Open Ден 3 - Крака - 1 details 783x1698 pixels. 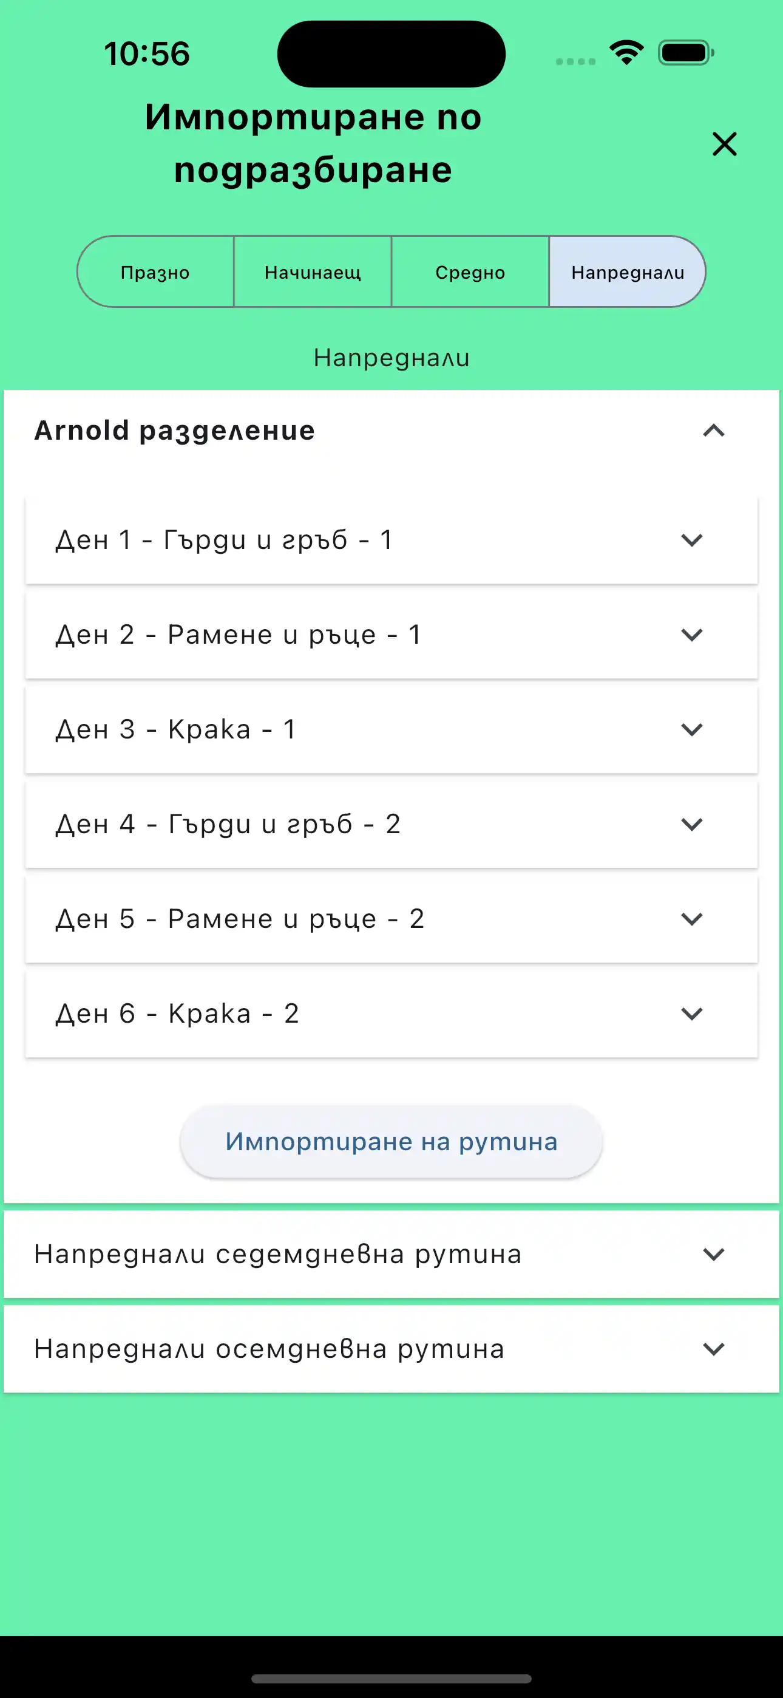(x=691, y=730)
